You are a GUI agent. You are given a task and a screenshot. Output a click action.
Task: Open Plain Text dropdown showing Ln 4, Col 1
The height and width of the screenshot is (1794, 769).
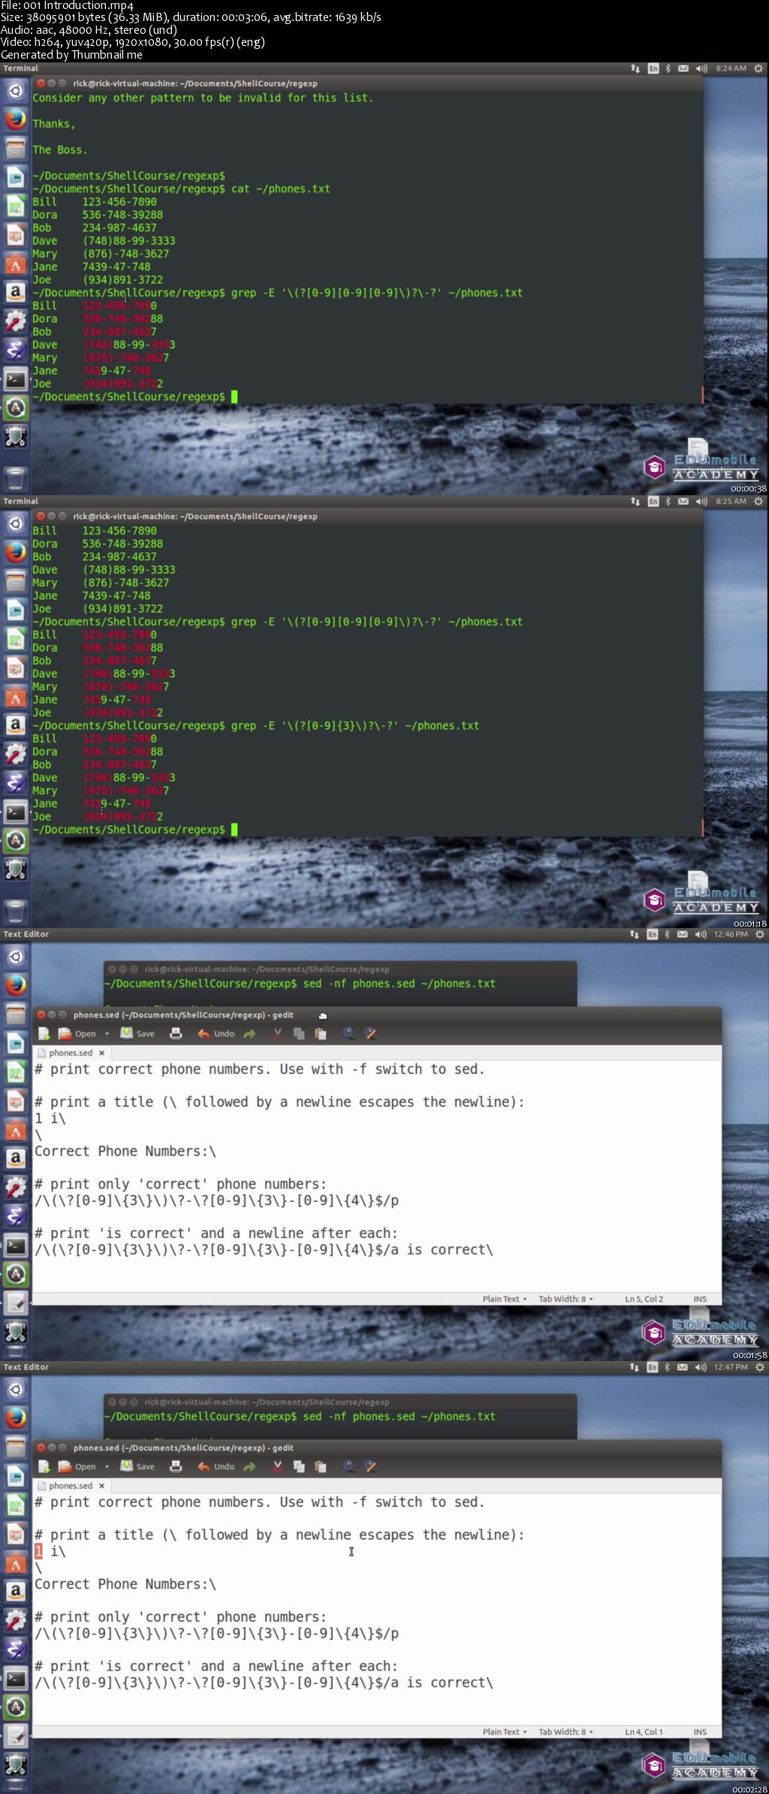505,1732
